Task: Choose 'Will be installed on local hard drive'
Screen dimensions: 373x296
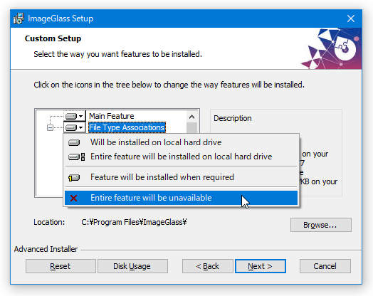Action: click(181, 142)
